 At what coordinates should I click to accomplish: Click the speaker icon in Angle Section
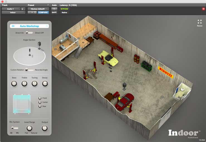[39, 45]
